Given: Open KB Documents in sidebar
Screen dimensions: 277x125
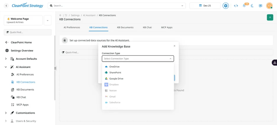Looking at the screenshot, I should 25,90.
